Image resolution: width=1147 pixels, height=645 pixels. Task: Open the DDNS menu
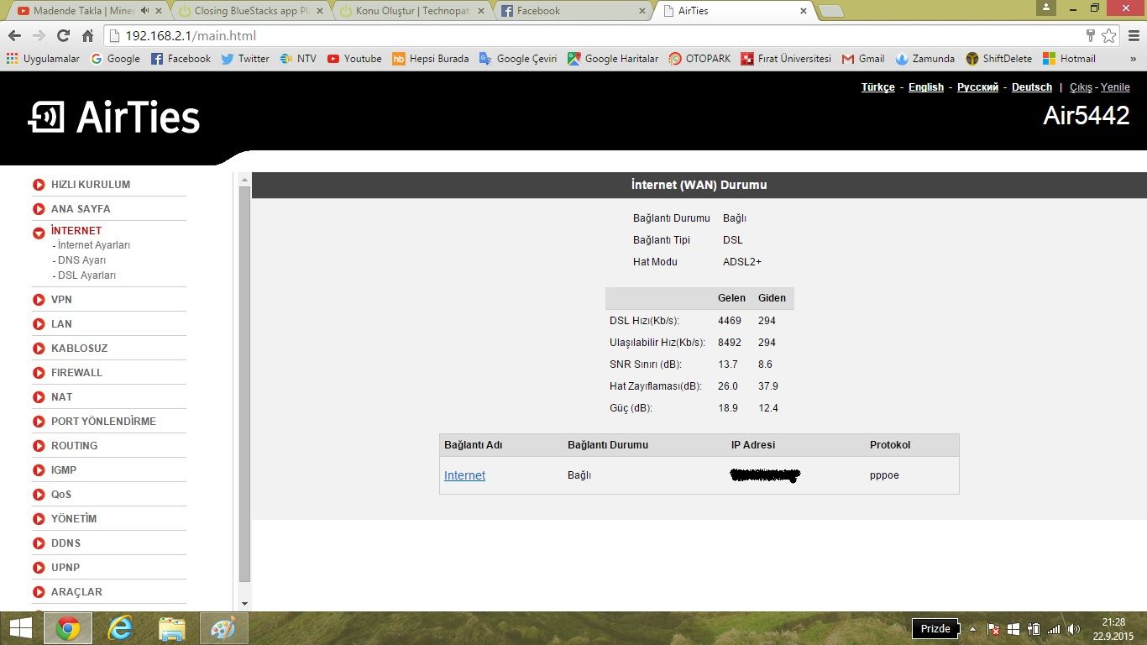click(65, 543)
